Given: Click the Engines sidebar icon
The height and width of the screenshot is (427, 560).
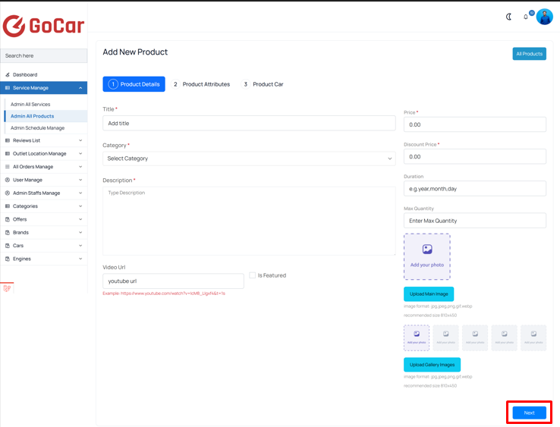Looking at the screenshot, I should [8, 259].
